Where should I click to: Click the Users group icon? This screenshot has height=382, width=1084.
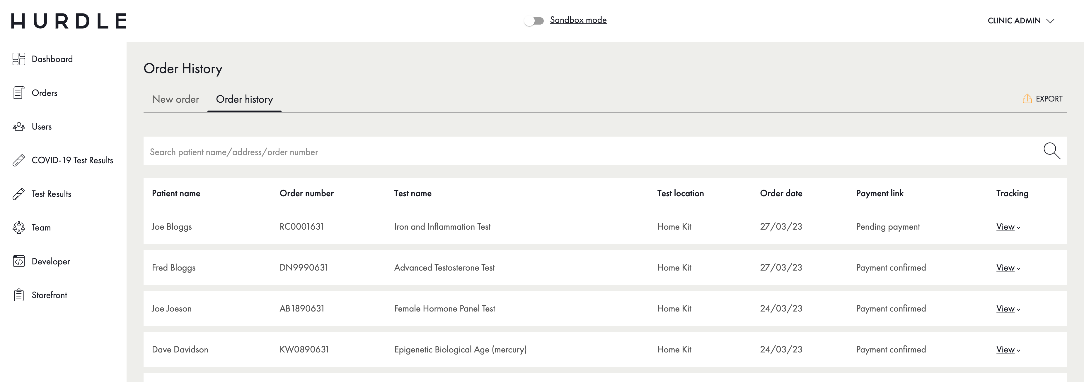18,126
